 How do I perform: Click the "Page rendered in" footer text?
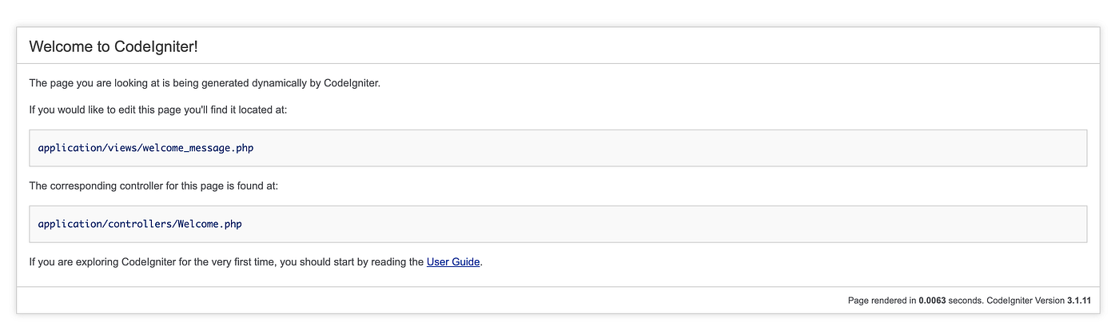[x=882, y=301]
